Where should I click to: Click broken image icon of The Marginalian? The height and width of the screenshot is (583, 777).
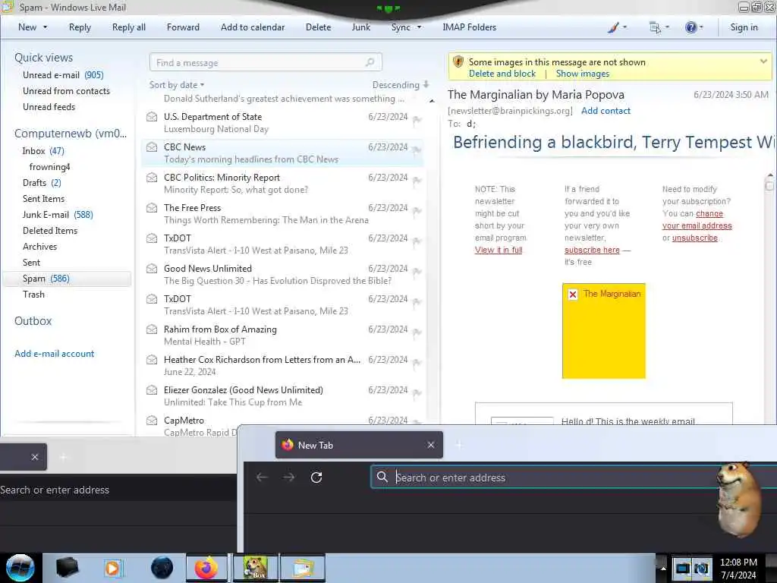pos(573,295)
